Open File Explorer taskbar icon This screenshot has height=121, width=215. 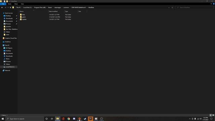coord(57,119)
